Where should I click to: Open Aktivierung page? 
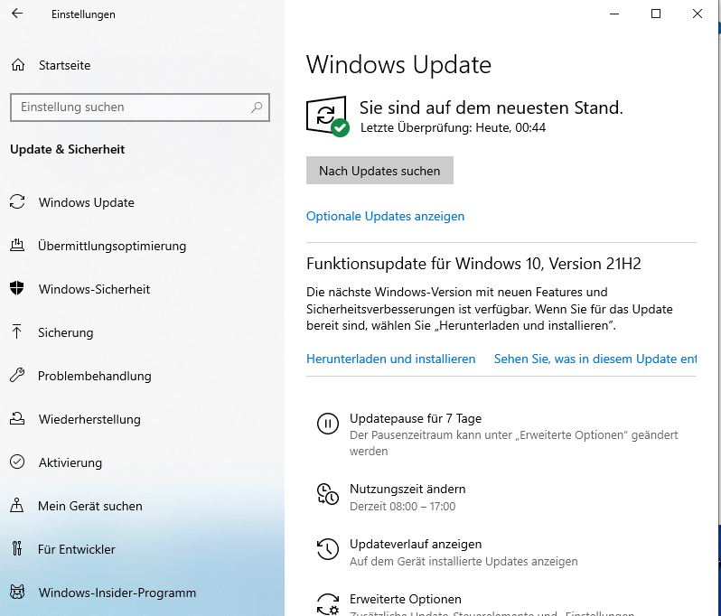(70, 462)
